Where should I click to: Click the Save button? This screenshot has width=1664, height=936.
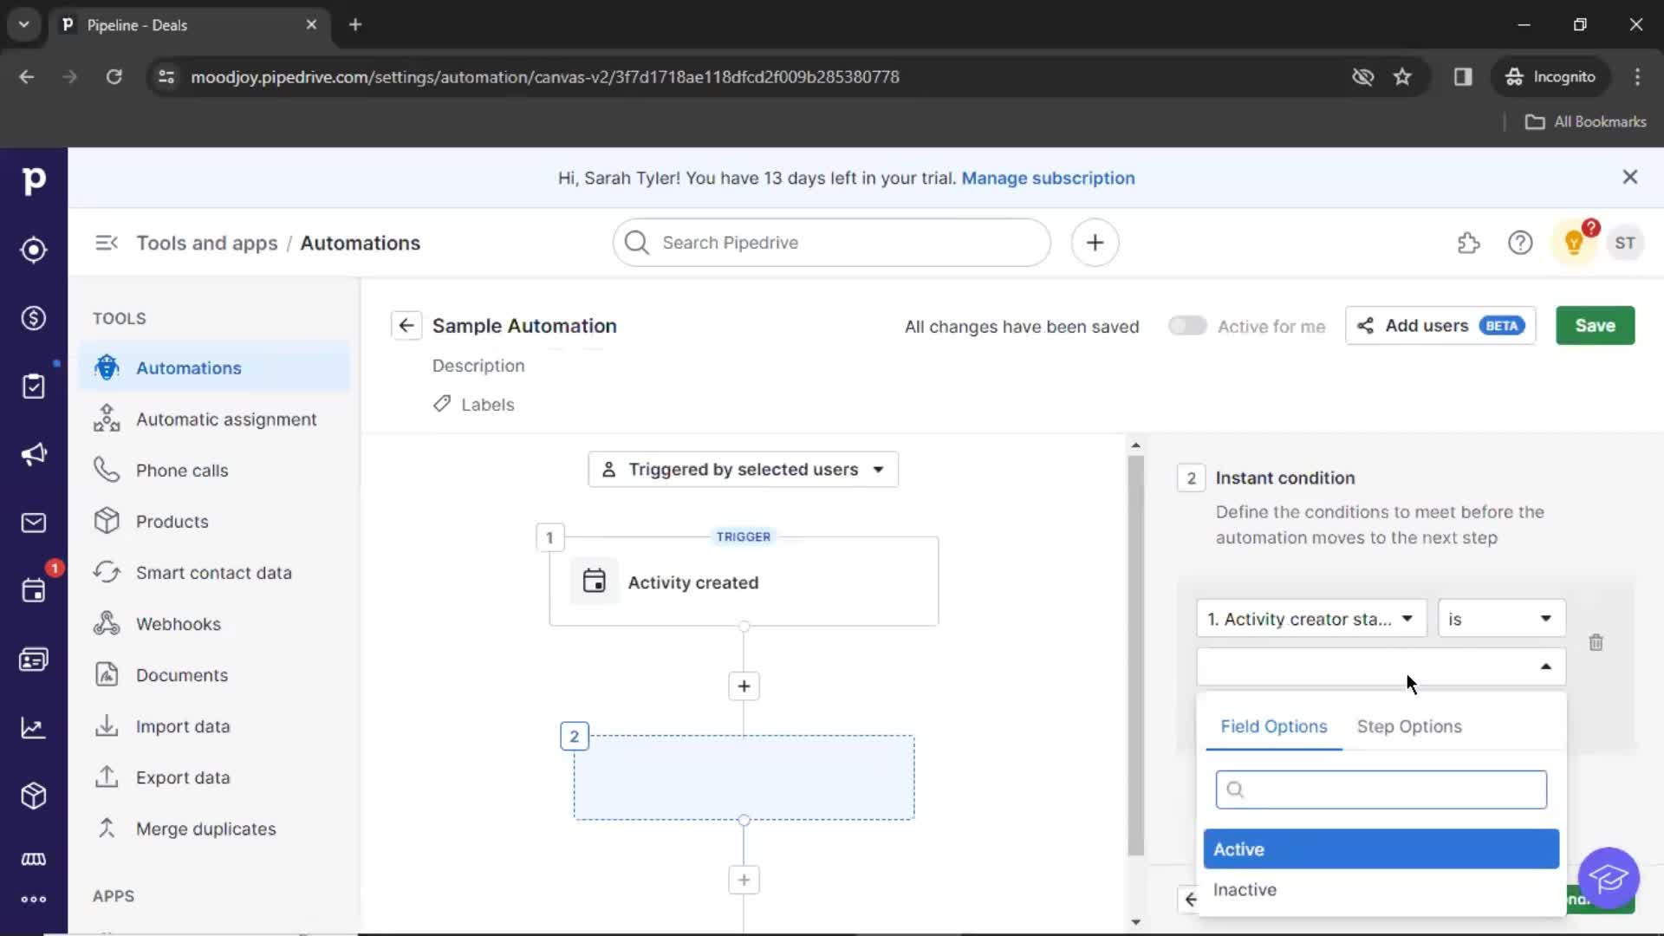tap(1595, 326)
